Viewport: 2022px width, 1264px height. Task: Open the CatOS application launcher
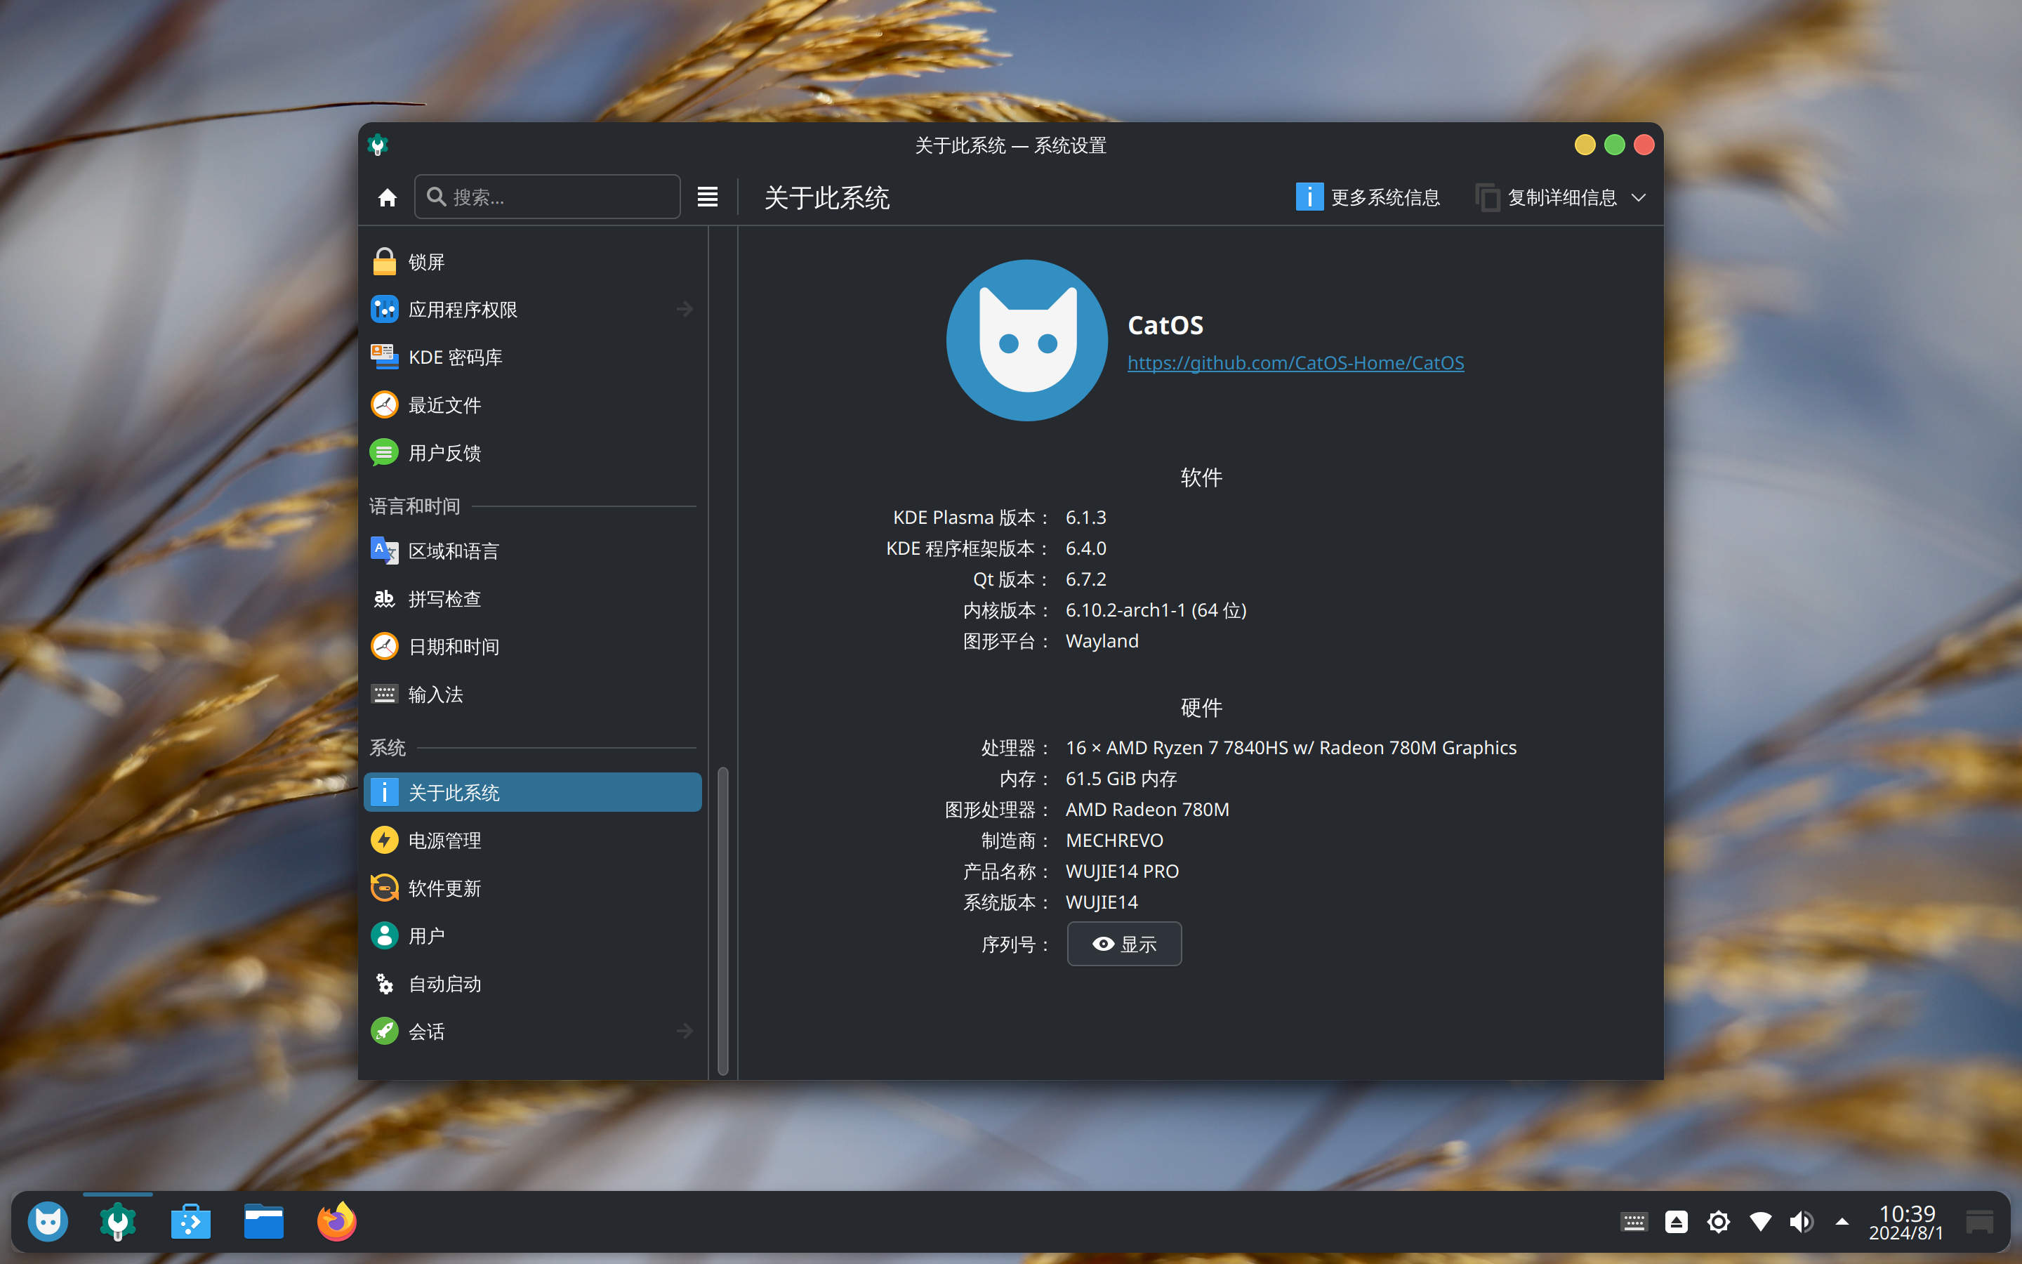(48, 1222)
